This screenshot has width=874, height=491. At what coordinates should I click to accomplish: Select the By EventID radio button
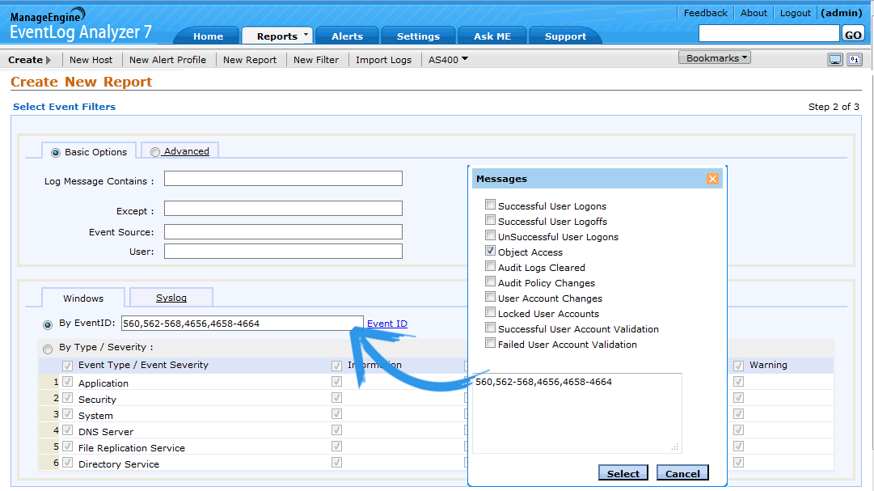(48, 324)
